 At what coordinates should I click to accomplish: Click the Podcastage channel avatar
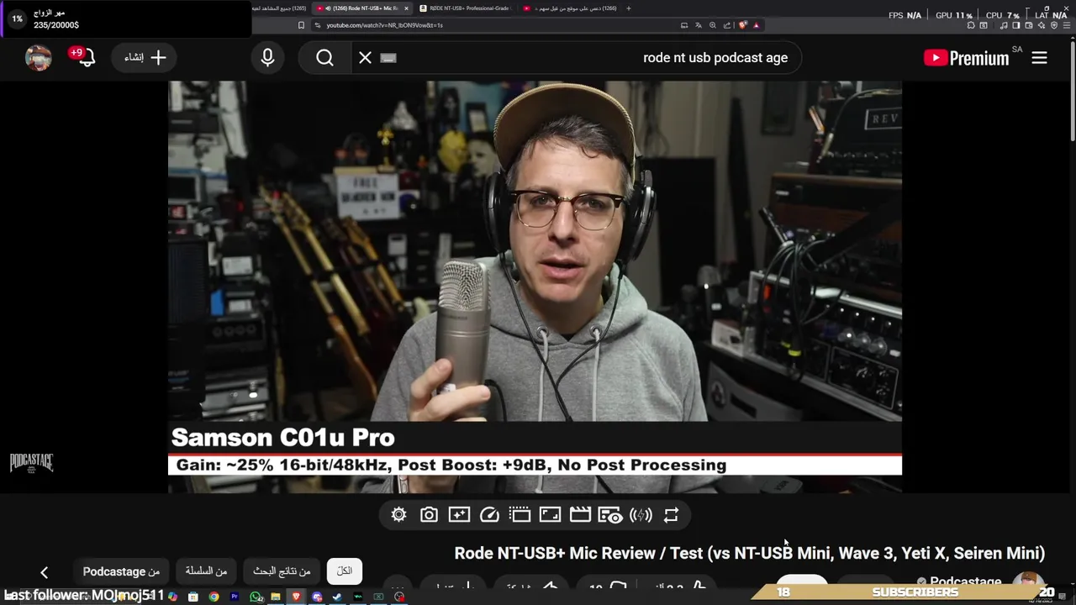click(x=1028, y=581)
